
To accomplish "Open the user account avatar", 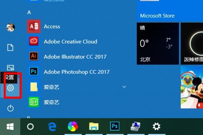I will coord(10,27).
